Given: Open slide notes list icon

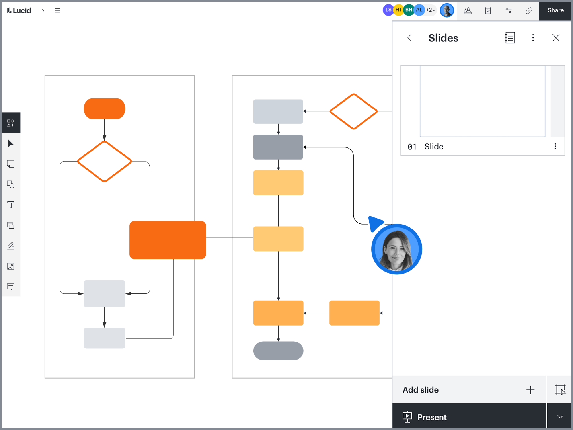Looking at the screenshot, I should tap(510, 38).
